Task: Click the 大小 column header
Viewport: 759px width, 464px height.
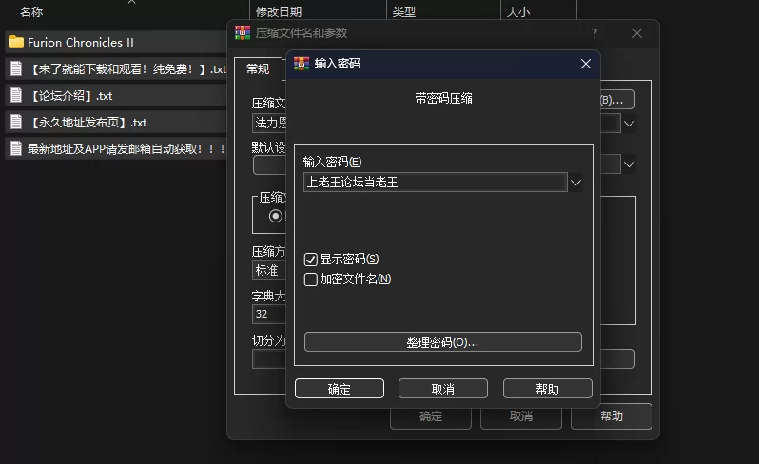Action: tap(518, 11)
